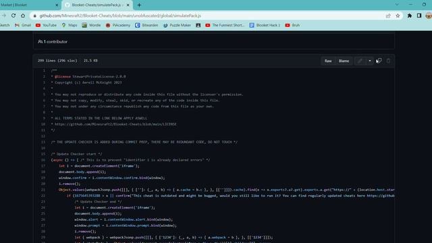The image size is (432, 243).
Task: Select the Blooket-Cheats/simulatePack.js tab
Action: 97,5
